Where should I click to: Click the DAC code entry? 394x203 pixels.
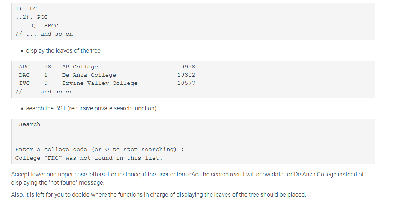pyautogui.click(x=24, y=75)
